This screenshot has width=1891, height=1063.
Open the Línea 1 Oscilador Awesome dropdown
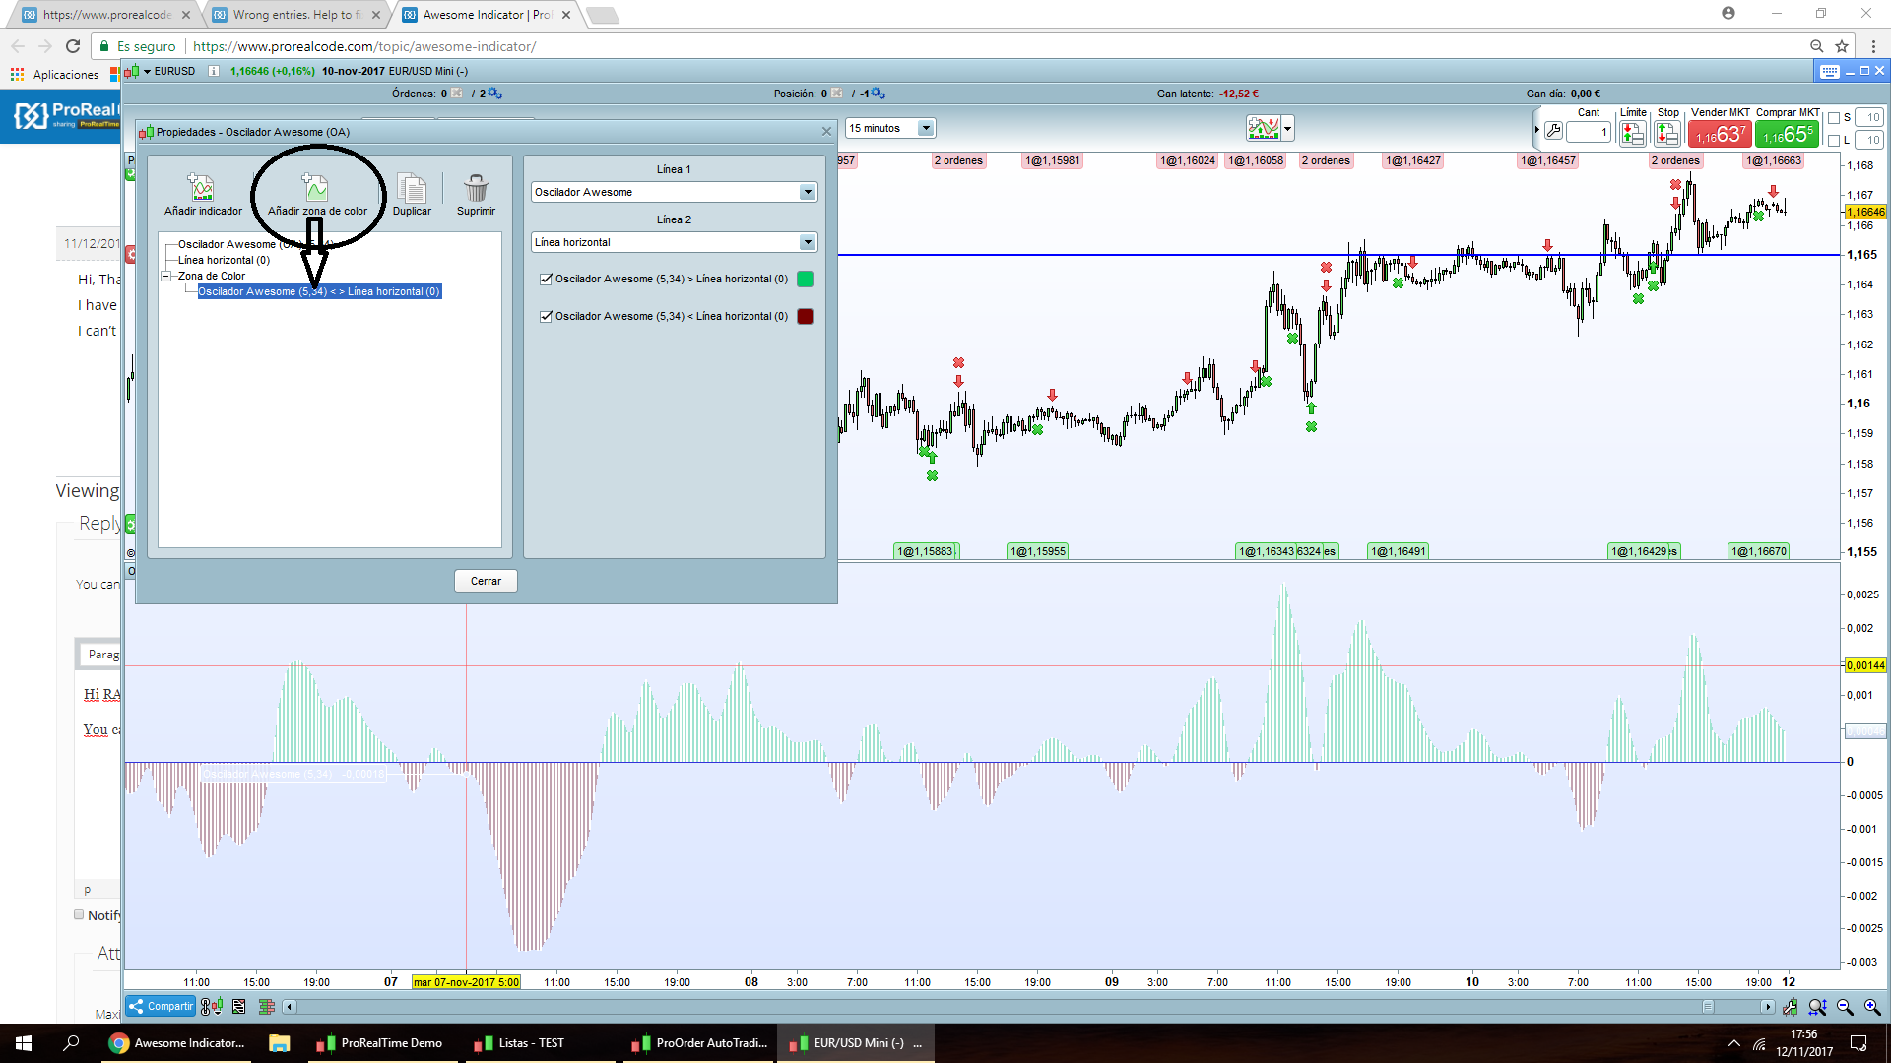tap(808, 192)
